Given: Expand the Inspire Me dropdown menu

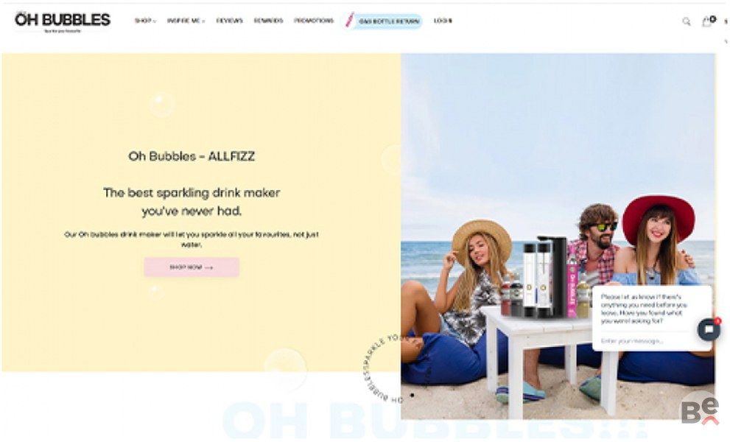Looking at the screenshot, I should pos(186,21).
